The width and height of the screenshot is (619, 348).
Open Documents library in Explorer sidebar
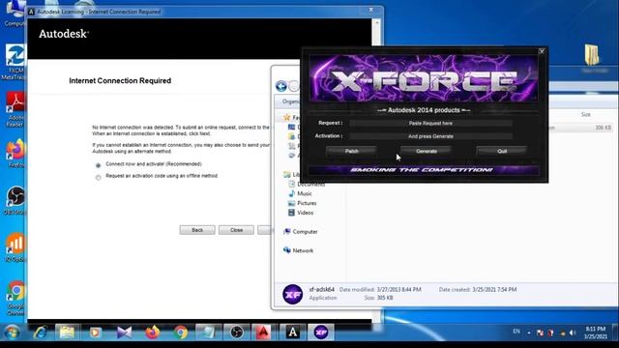pos(307,185)
